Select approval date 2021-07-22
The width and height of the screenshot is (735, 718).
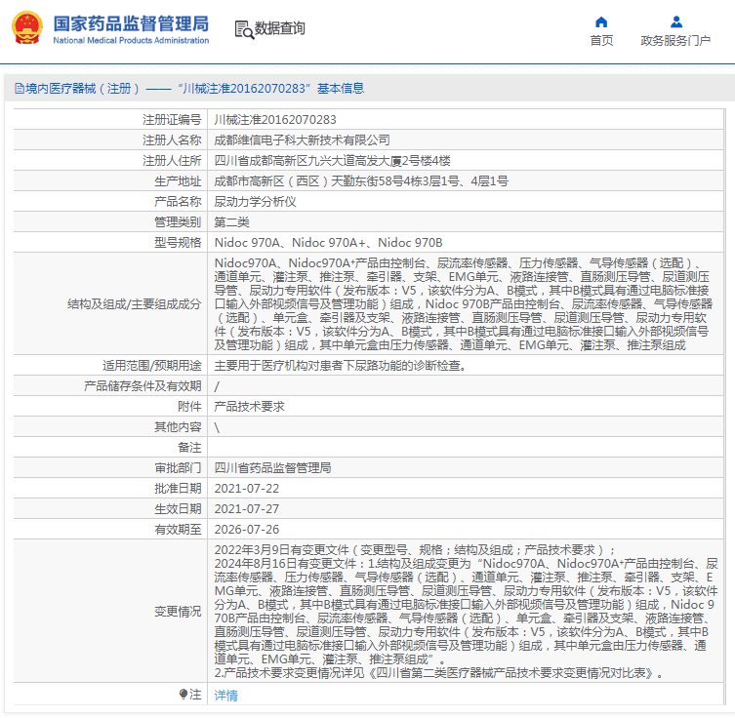coord(247,489)
